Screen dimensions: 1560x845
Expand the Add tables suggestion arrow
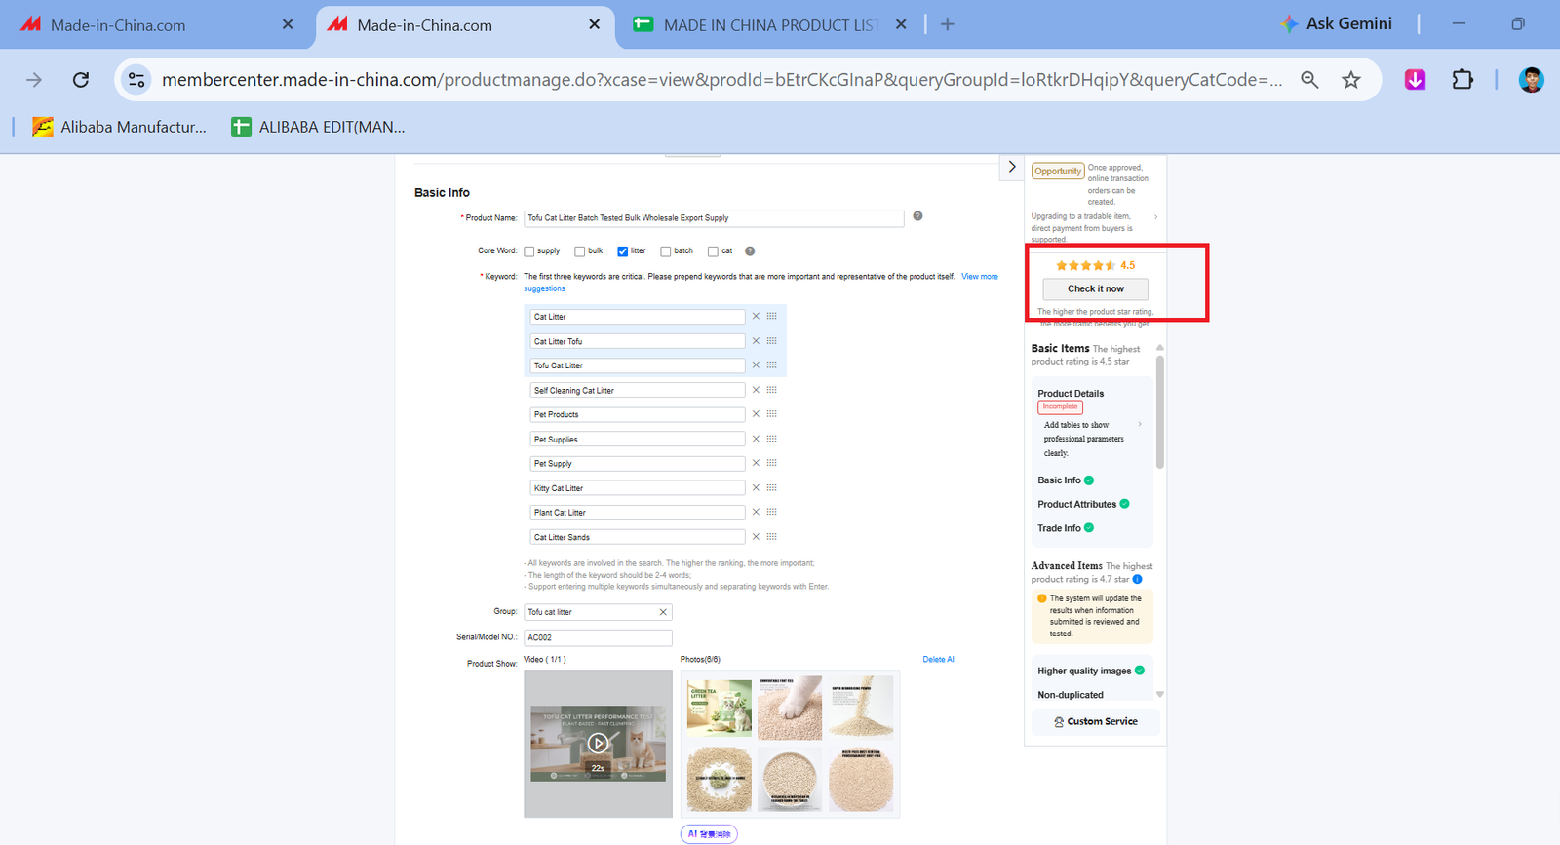pos(1140,425)
